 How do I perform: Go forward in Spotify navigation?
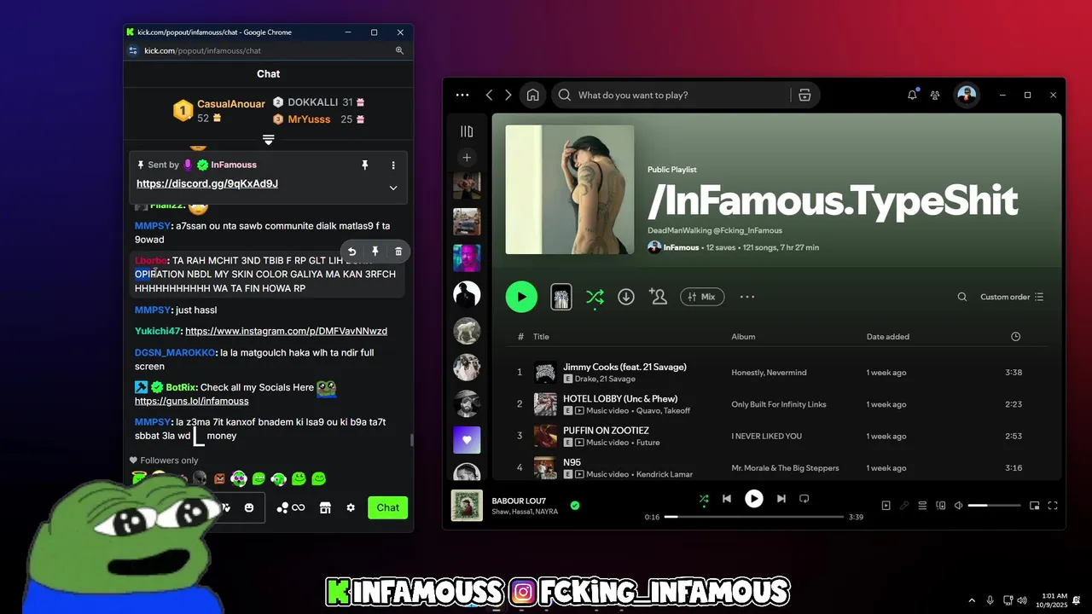(508, 95)
